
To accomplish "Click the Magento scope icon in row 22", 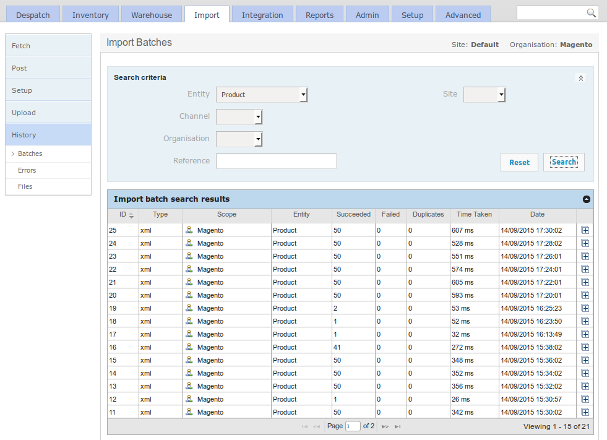I will tap(189, 269).
